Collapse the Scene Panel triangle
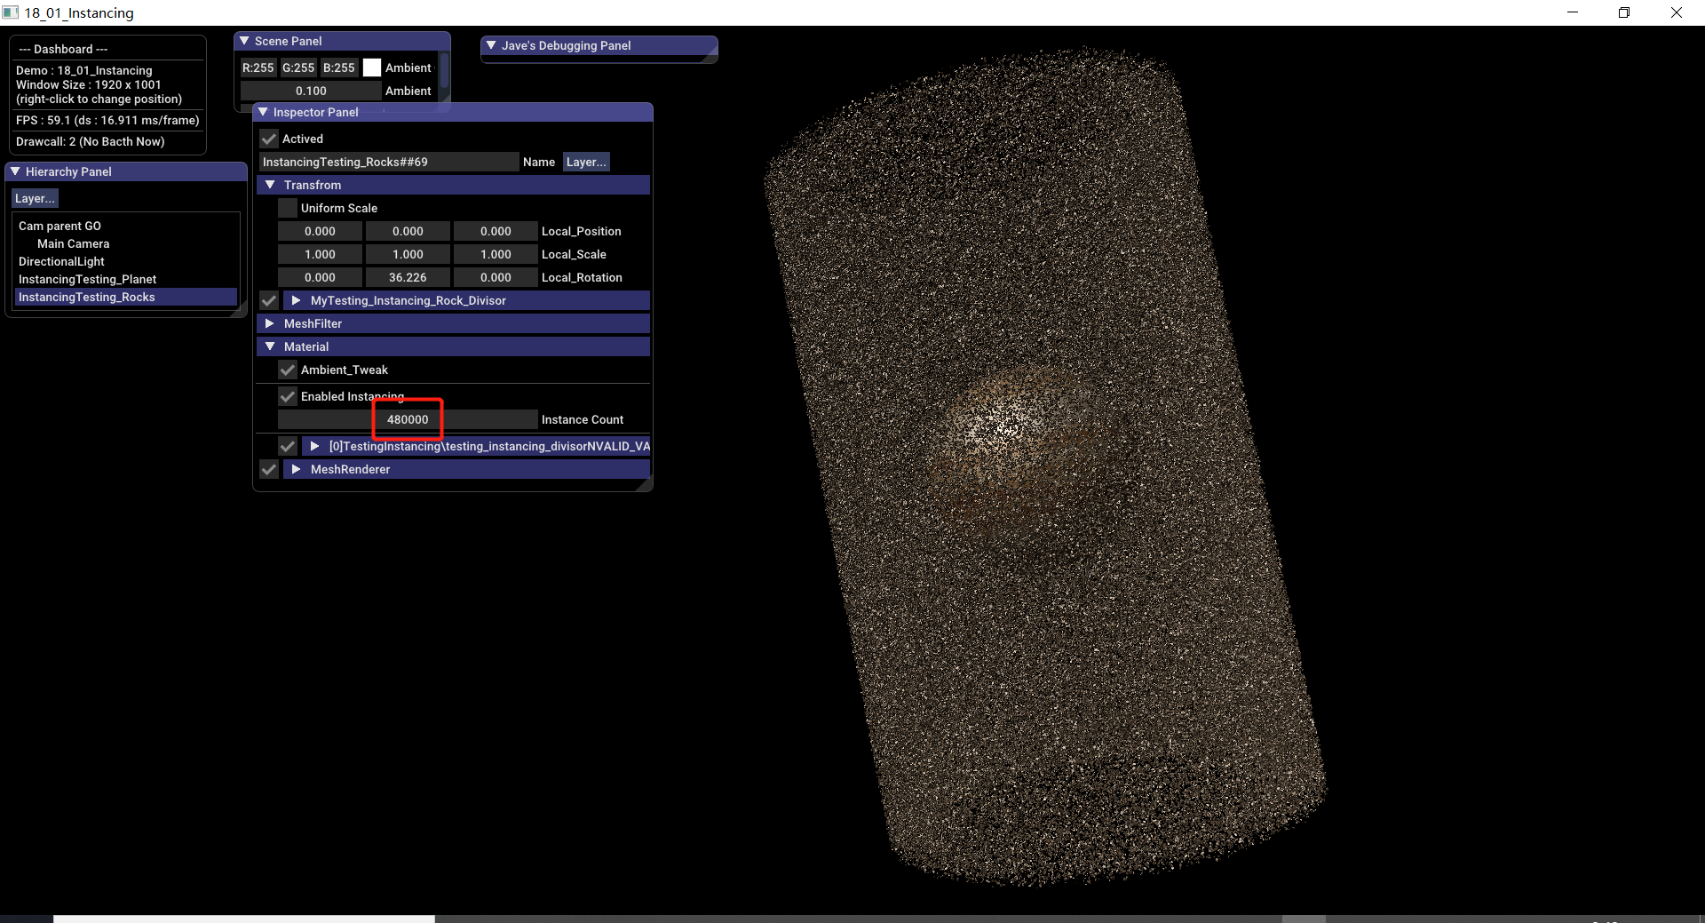Image resolution: width=1705 pixels, height=923 pixels. tap(244, 41)
